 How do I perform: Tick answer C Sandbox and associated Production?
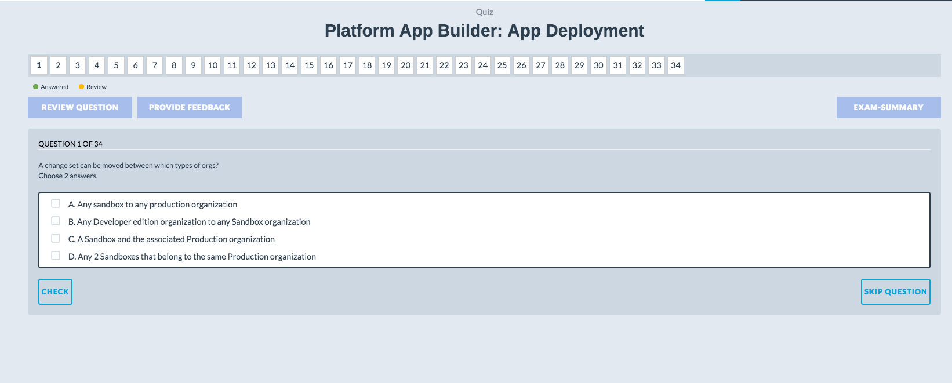coord(56,238)
